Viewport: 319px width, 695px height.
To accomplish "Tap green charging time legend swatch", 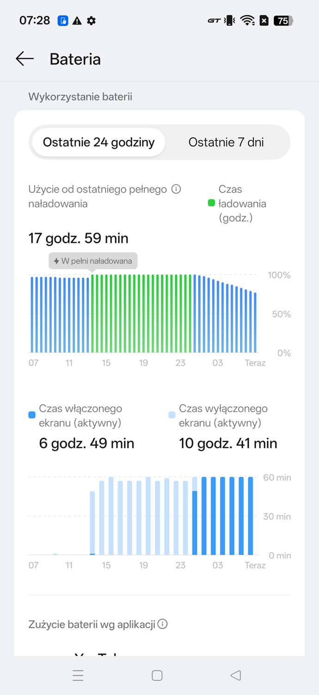I will (x=212, y=203).
